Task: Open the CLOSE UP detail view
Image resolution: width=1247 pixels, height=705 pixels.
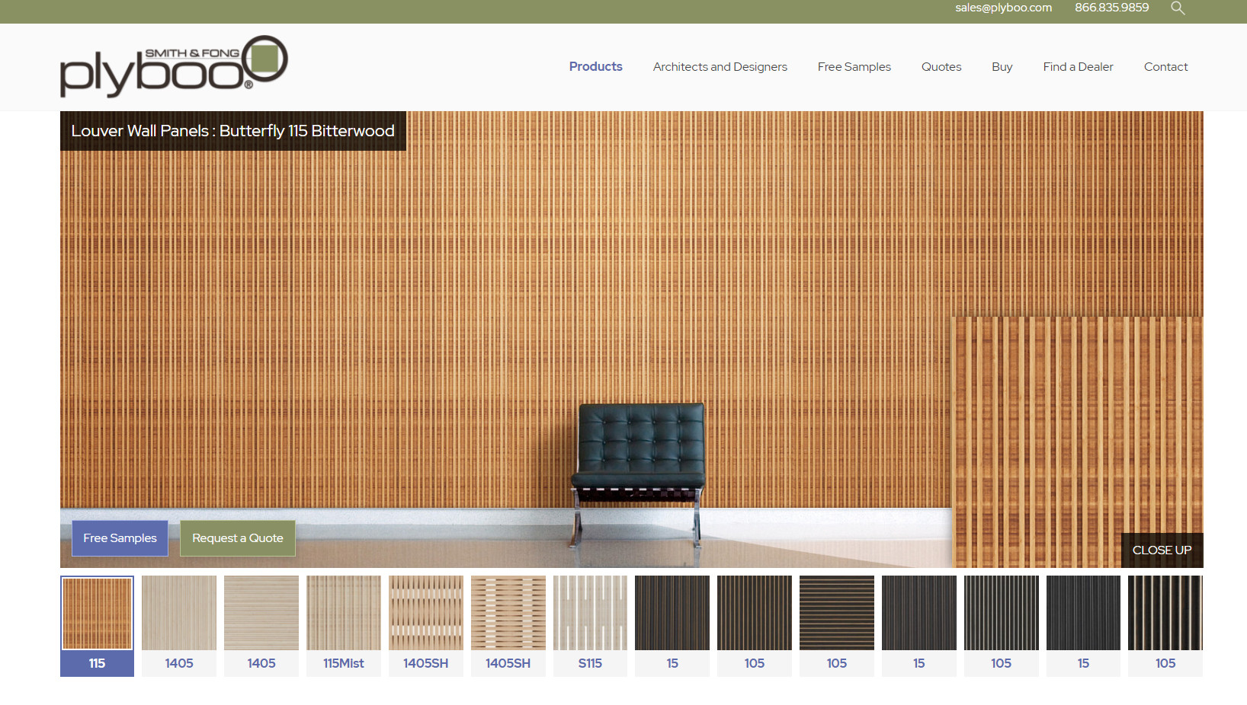Action: pyautogui.click(x=1162, y=550)
